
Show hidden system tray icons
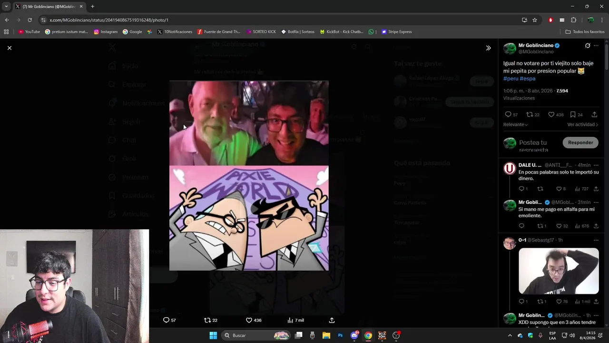click(x=510, y=335)
